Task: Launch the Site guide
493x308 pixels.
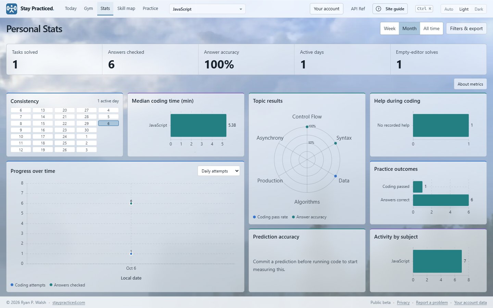Action: [x=390, y=9]
